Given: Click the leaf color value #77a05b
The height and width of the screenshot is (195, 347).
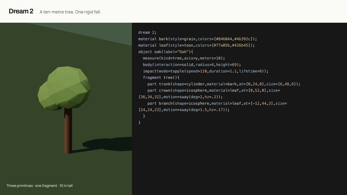Looking at the screenshot, I should [x=222, y=45].
